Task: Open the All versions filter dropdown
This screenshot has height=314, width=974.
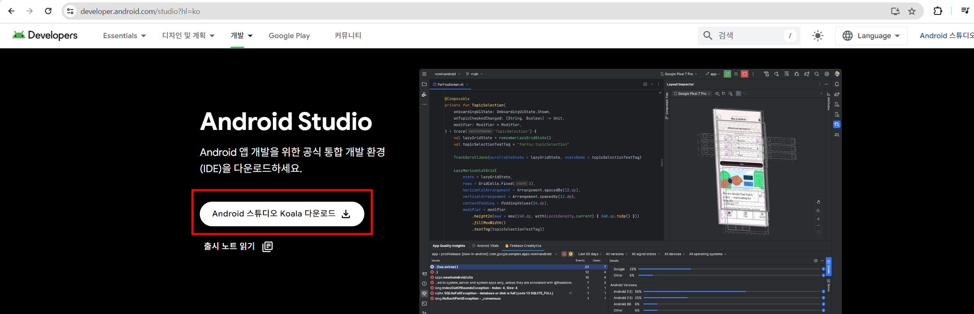Action: click(x=616, y=254)
